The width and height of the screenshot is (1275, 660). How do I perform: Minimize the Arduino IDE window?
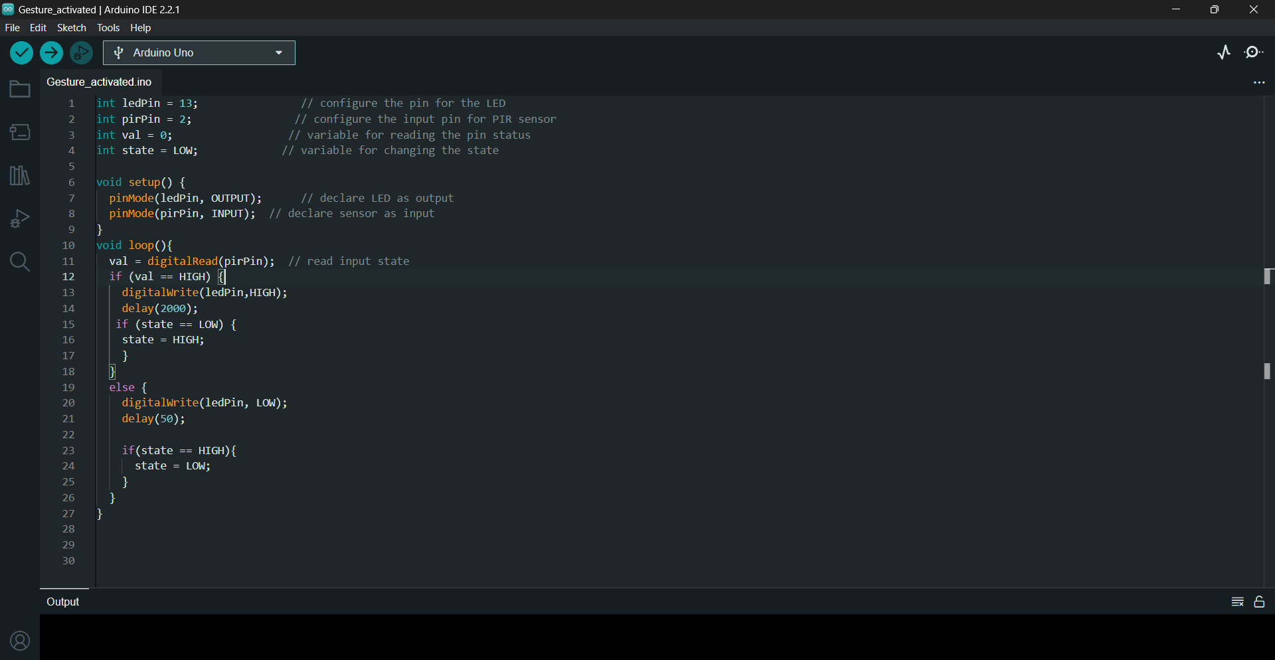click(1176, 9)
